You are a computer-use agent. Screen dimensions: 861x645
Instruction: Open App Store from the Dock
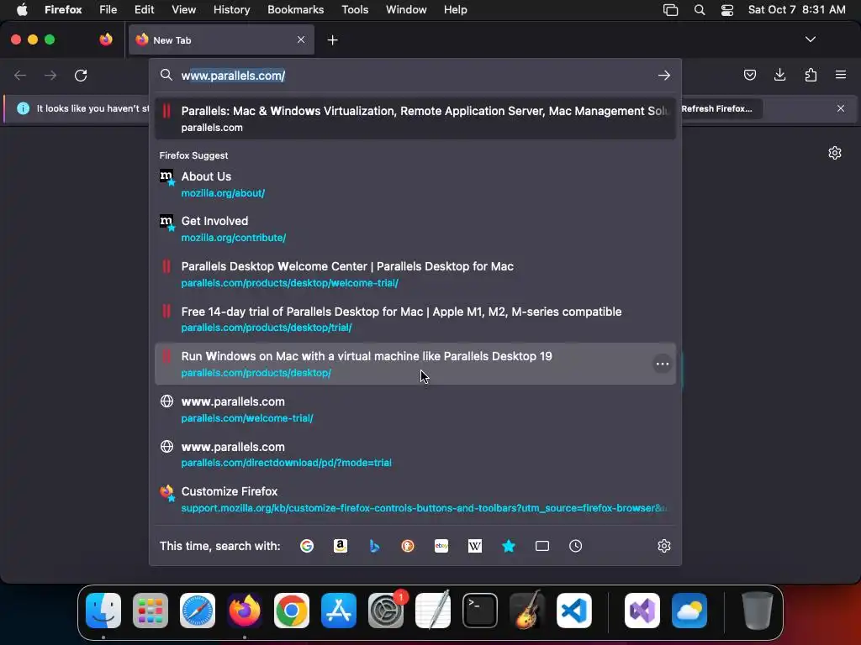click(x=339, y=610)
